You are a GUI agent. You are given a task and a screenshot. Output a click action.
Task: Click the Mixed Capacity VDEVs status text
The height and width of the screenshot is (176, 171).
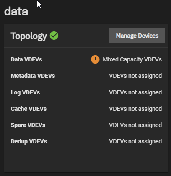click(x=132, y=60)
